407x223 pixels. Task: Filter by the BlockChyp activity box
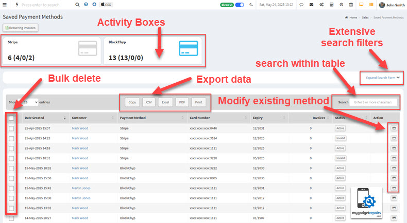click(152, 50)
